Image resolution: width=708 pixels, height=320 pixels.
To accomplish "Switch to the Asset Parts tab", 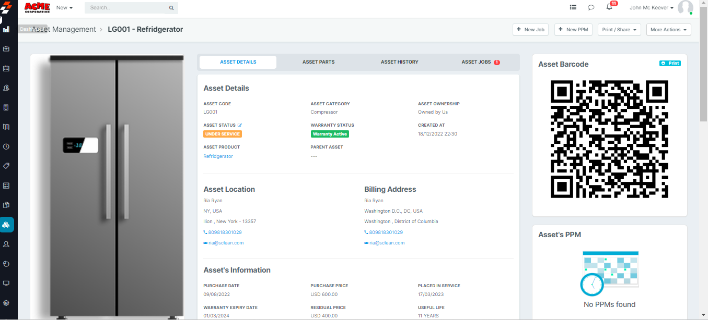I will point(318,62).
